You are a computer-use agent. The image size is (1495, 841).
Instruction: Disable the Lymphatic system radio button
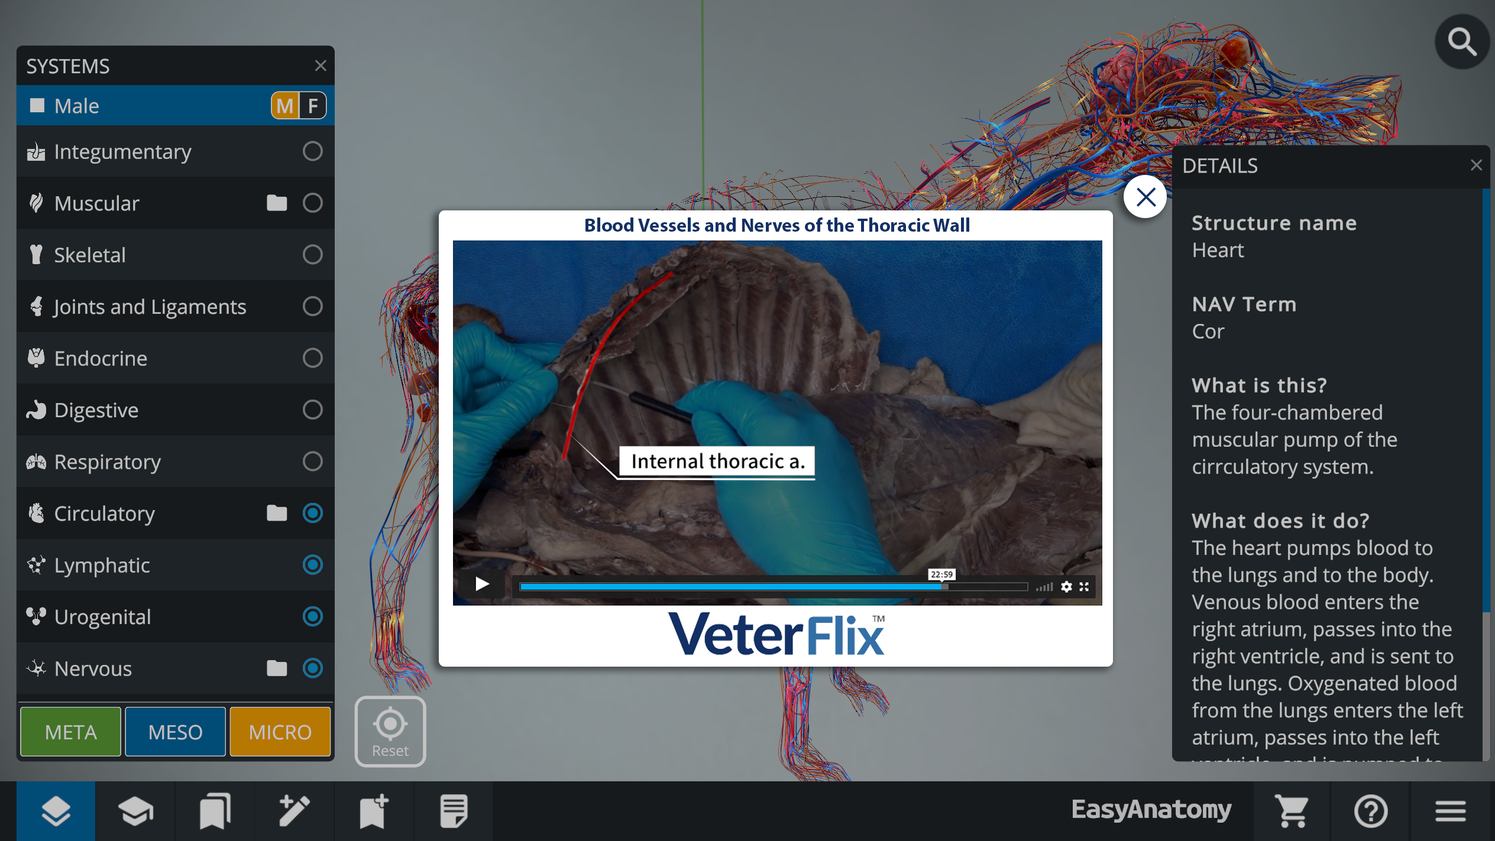[313, 564]
